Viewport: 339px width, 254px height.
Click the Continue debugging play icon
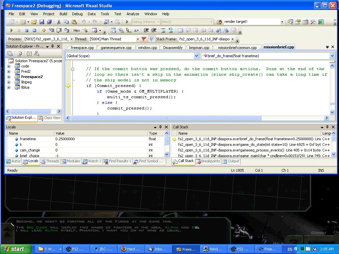[x=12, y=30]
